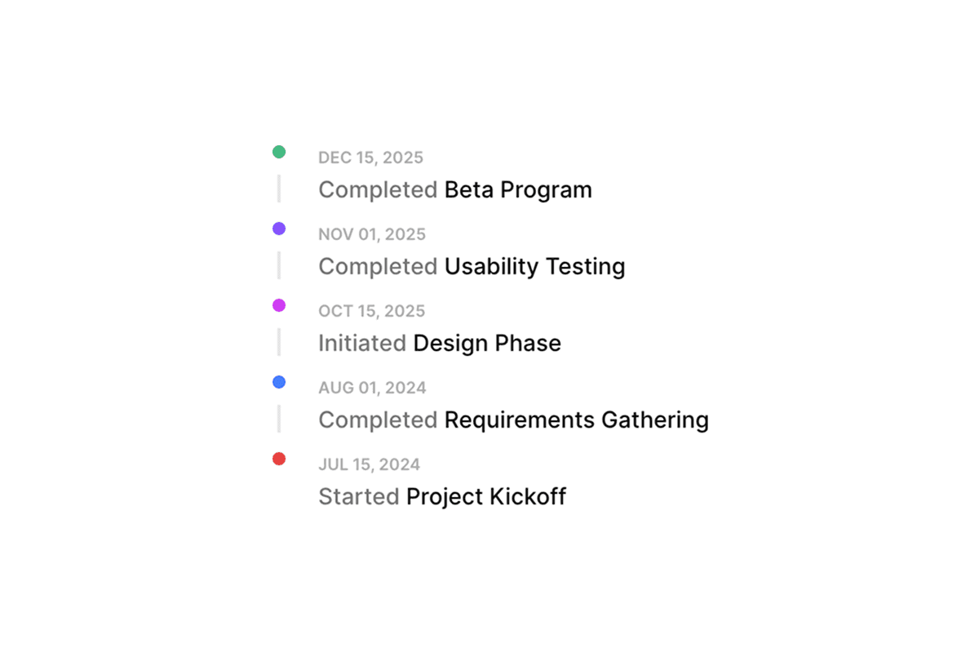Click the purple Usability Testing timeline dot
Screen dimensions: 979x653
pyautogui.click(x=279, y=229)
